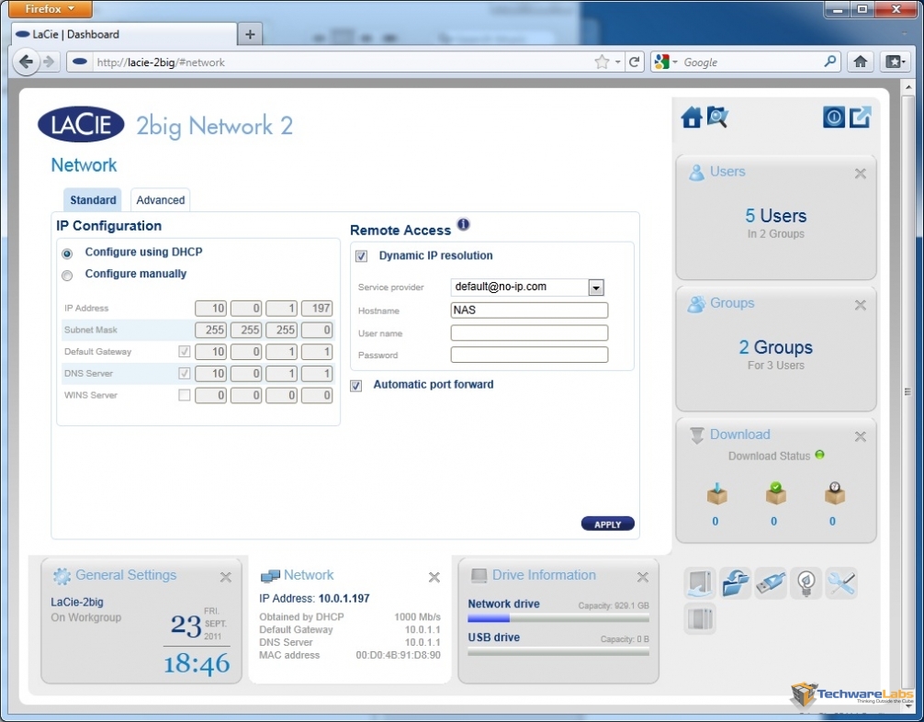Click the Firefox back arrow button
This screenshot has width=924, height=722.
pyautogui.click(x=26, y=62)
